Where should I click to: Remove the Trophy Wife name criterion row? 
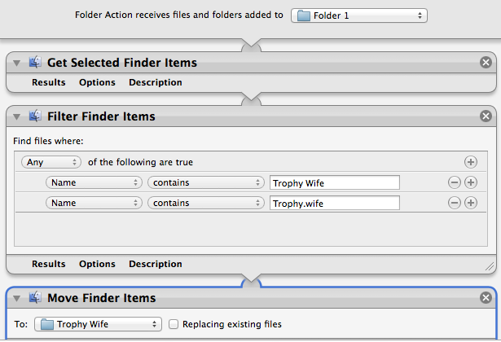click(455, 182)
